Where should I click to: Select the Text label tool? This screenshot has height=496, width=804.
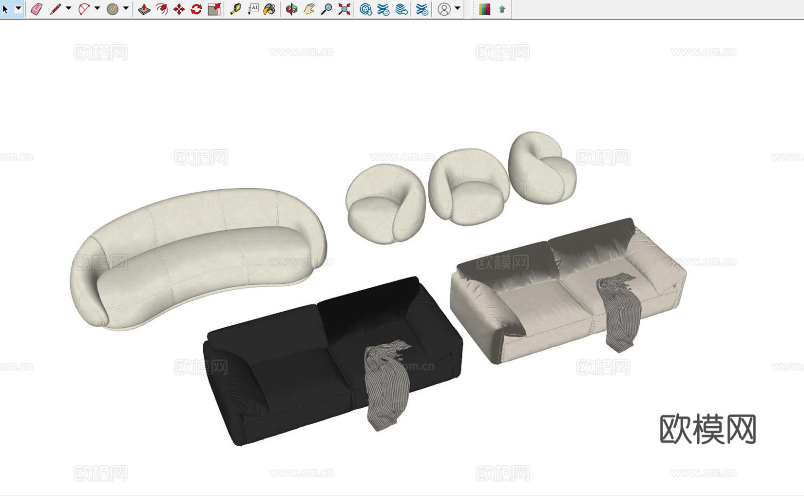pos(253,9)
